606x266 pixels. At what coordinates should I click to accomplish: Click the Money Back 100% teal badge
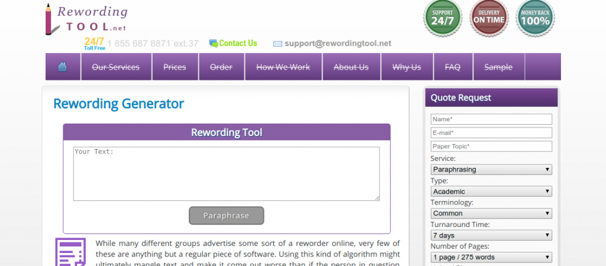[x=535, y=18]
